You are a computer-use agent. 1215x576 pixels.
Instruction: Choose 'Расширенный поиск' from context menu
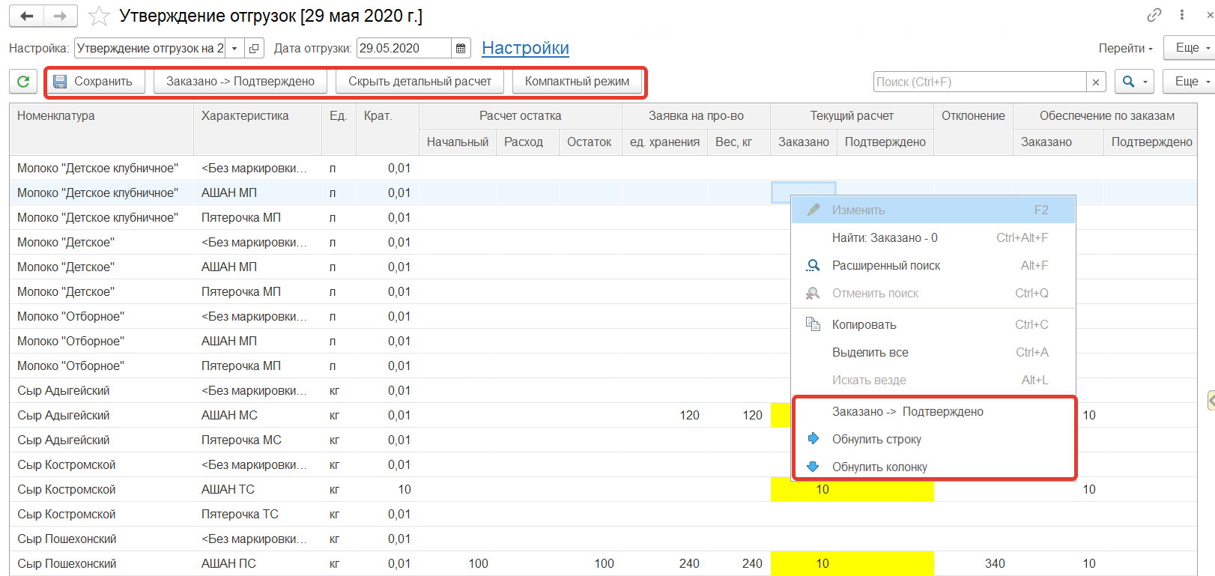[x=885, y=265]
